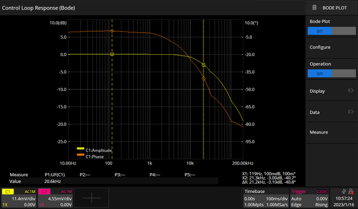Toggle the Operation on/off switch
Screen dimensions: 358x209
(331, 73)
